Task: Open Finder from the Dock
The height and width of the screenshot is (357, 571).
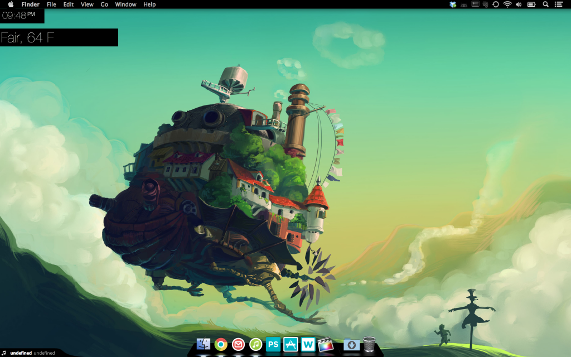Action: pyautogui.click(x=203, y=344)
